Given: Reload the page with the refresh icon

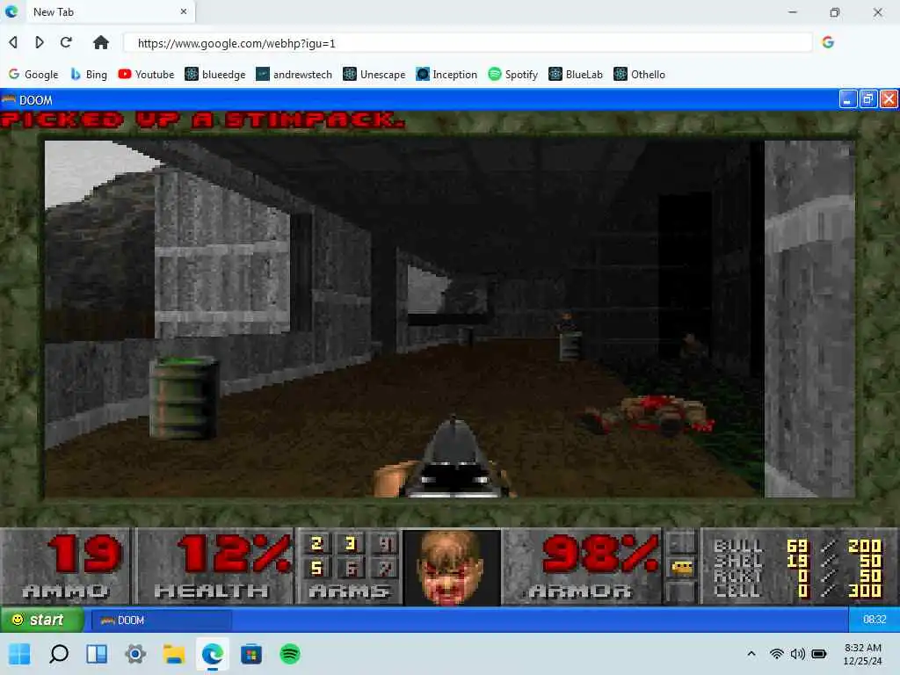Looking at the screenshot, I should coord(66,42).
